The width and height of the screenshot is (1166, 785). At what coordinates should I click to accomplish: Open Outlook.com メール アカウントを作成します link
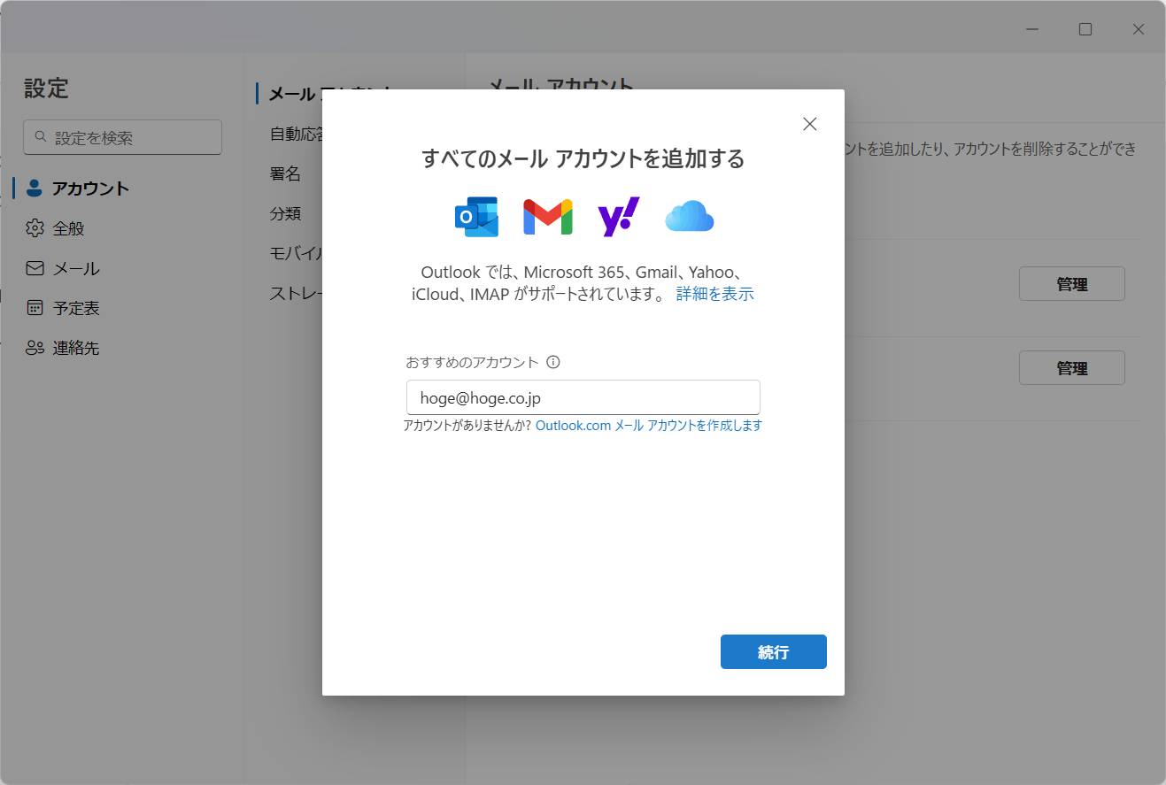649,426
